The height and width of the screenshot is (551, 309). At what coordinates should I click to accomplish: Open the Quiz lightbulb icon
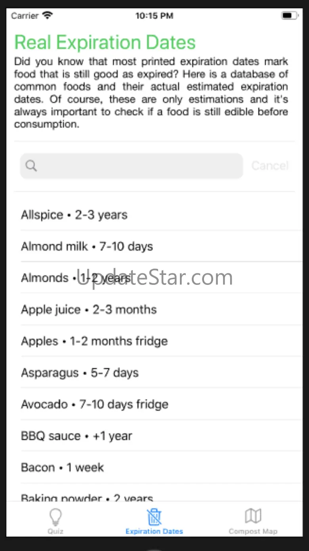pyautogui.click(x=55, y=517)
